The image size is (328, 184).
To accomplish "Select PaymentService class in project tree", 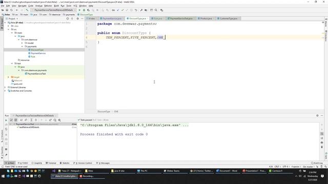I will 38,53.
